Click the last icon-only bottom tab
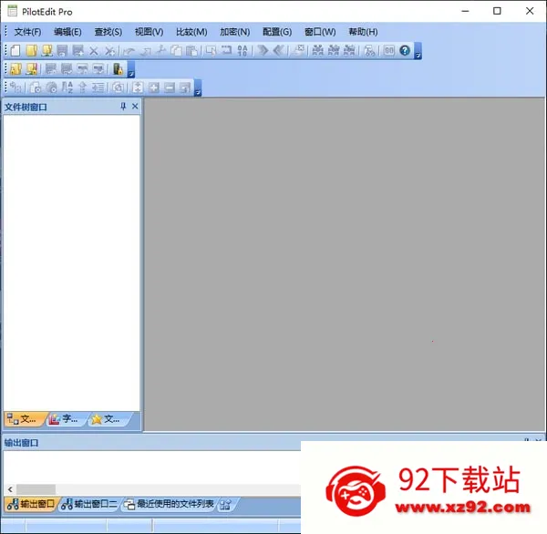Image resolution: width=547 pixels, height=534 pixels. click(226, 505)
